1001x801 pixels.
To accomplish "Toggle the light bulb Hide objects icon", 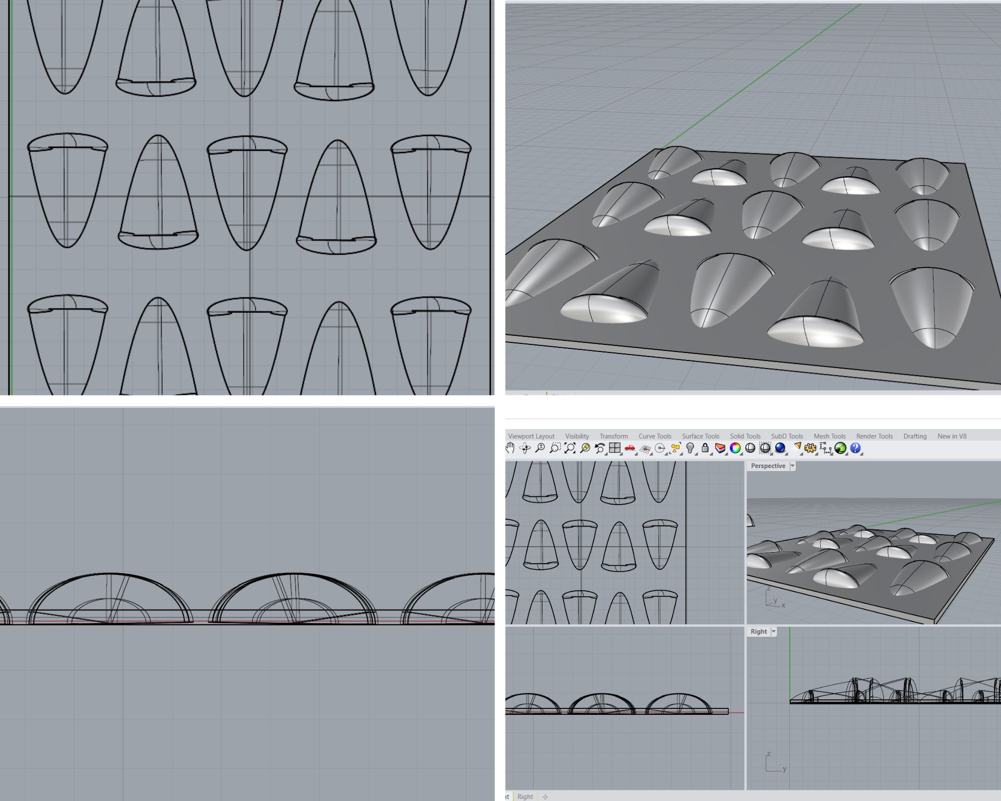I will tap(690, 448).
